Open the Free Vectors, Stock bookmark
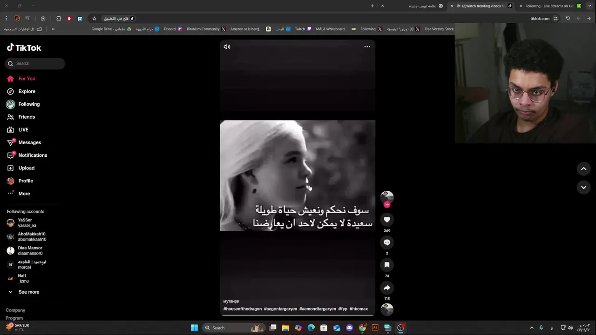596x335 pixels. [x=439, y=29]
